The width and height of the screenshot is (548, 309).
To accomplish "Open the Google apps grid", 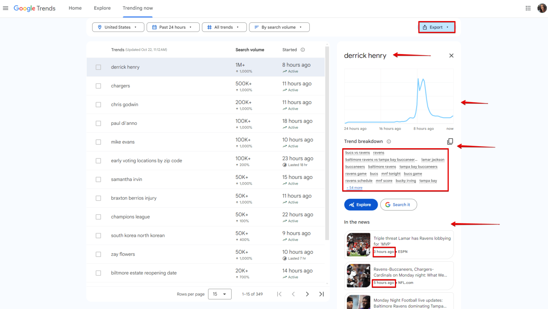I will 528,8.
